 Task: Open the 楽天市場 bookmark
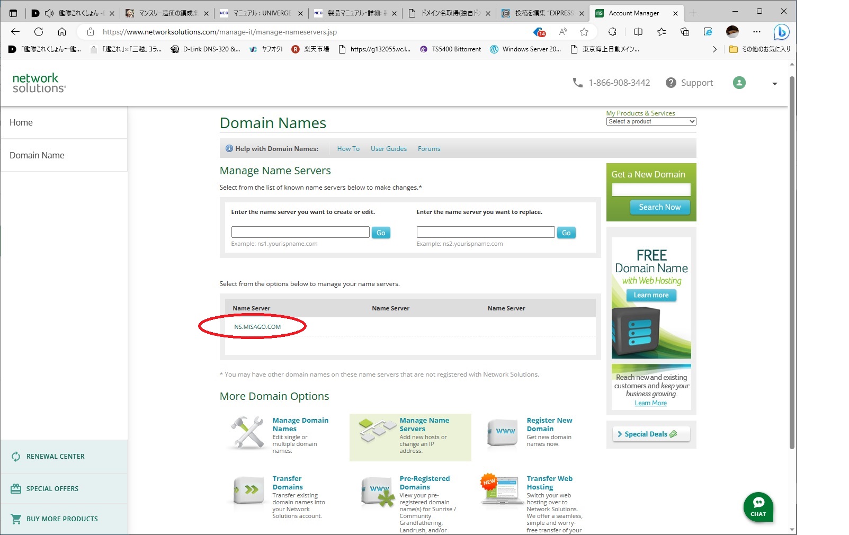click(x=310, y=49)
